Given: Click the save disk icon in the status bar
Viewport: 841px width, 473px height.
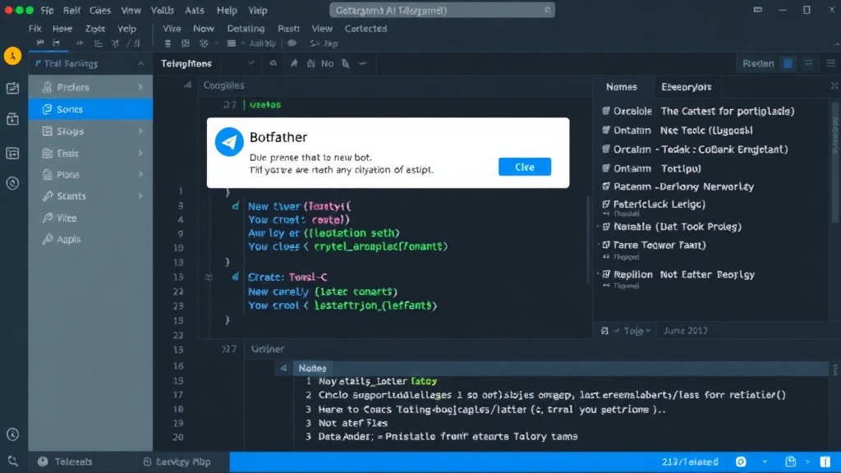Looking at the screenshot, I should (x=791, y=462).
